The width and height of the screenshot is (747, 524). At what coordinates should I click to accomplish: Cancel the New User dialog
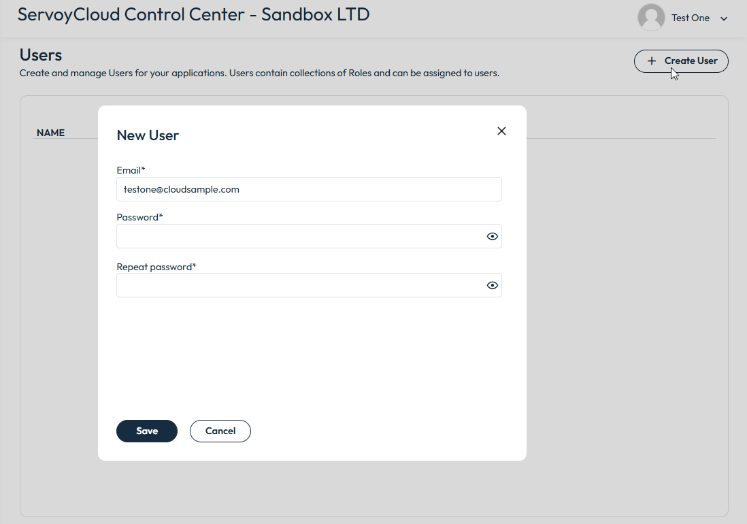(x=220, y=431)
